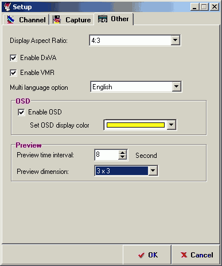
Task: Pick the yellow OSD display color swatch
Action: coord(135,125)
